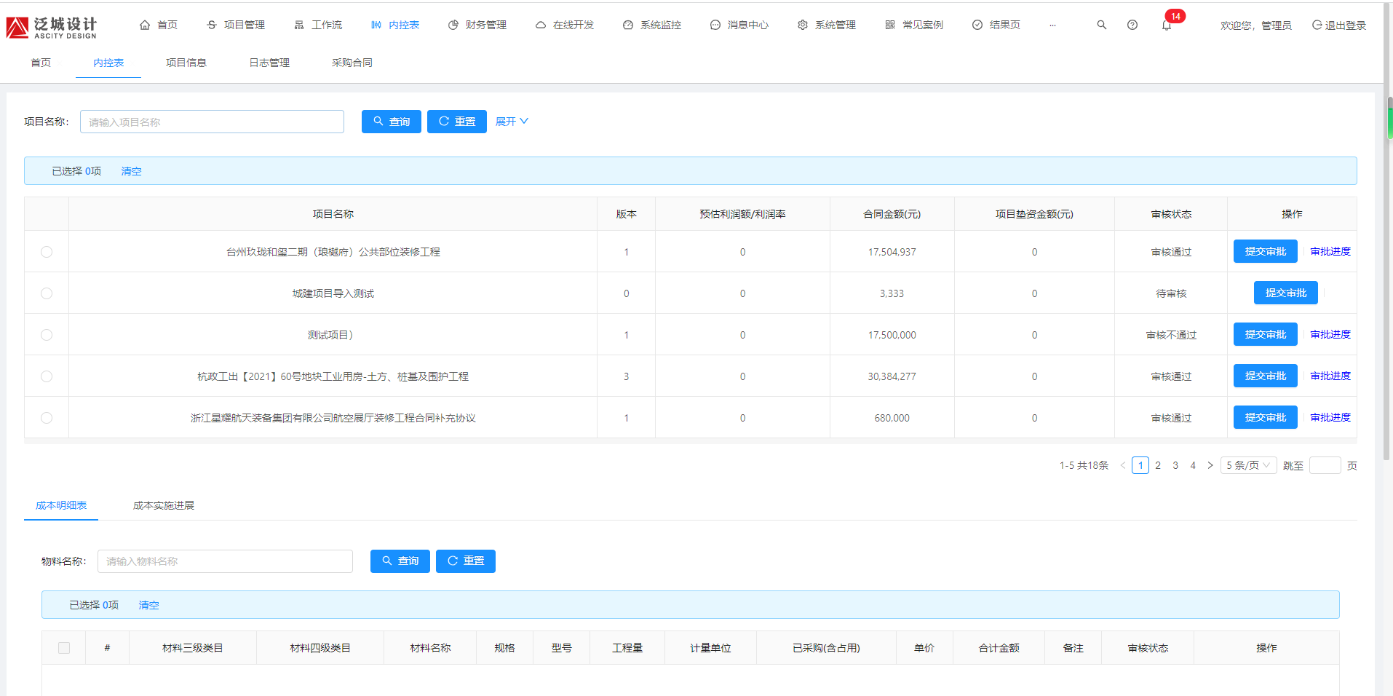Submit 台州玖珑和玺二期 project for approval
The width and height of the screenshot is (1393, 696).
pos(1266,251)
